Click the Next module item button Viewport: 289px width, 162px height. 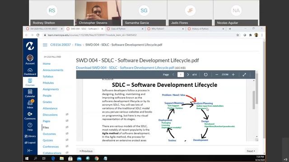click(251, 151)
